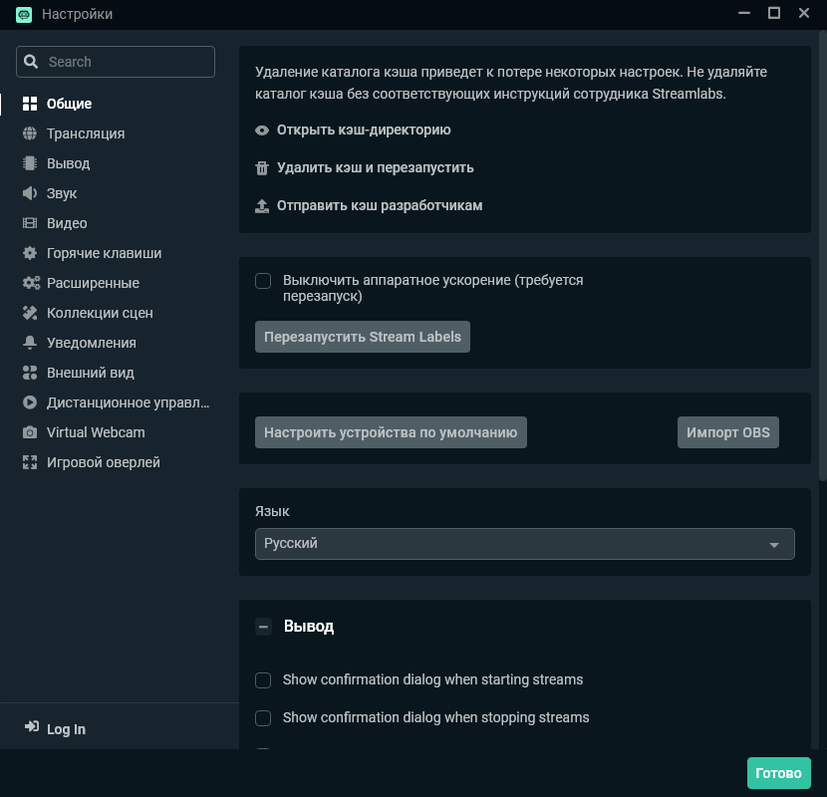
Task: Collapse the Вывод section
Action: tap(264, 627)
